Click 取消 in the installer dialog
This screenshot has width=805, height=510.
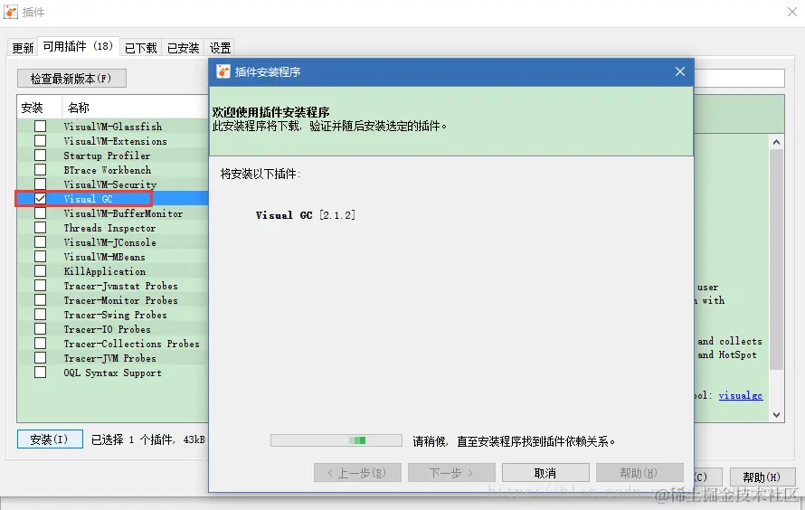[x=545, y=473]
